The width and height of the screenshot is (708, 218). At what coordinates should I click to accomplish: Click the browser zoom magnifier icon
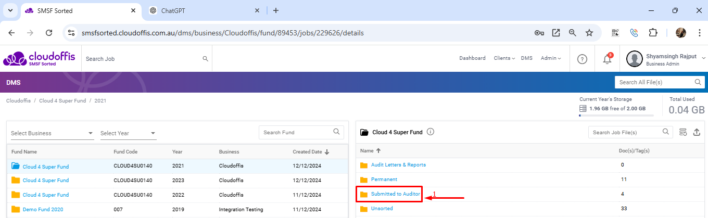pos(573,33)
